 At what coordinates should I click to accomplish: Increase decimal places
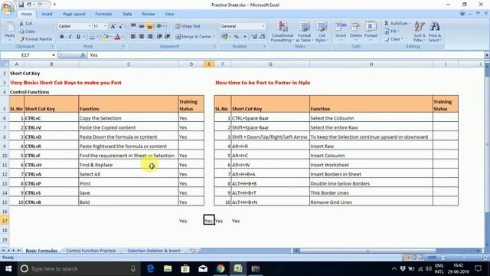254,37
